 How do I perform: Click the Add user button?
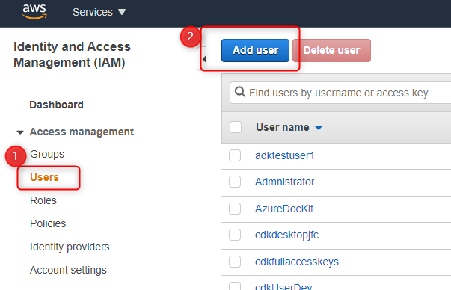point(255,50)
